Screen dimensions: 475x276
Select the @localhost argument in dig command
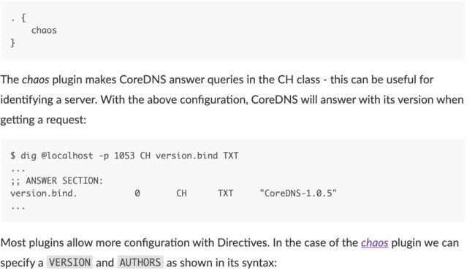[67, 156]
